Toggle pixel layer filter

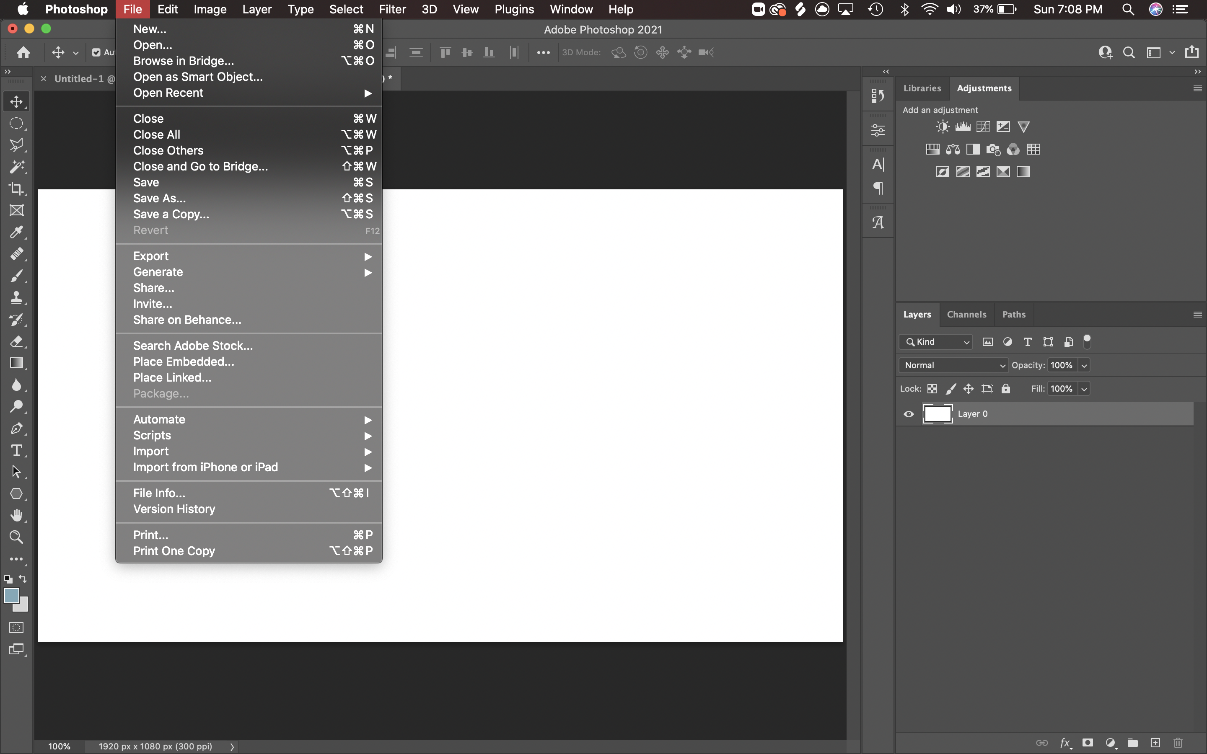pos(987,341)
